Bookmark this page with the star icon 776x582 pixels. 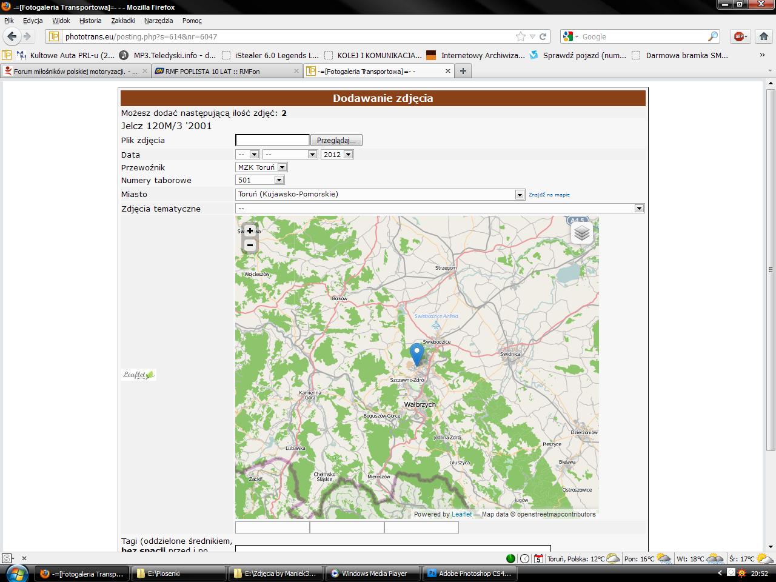click(x=520, y=36)
